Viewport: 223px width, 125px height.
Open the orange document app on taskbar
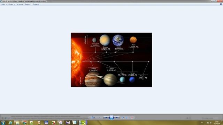[x=39, y=123]
